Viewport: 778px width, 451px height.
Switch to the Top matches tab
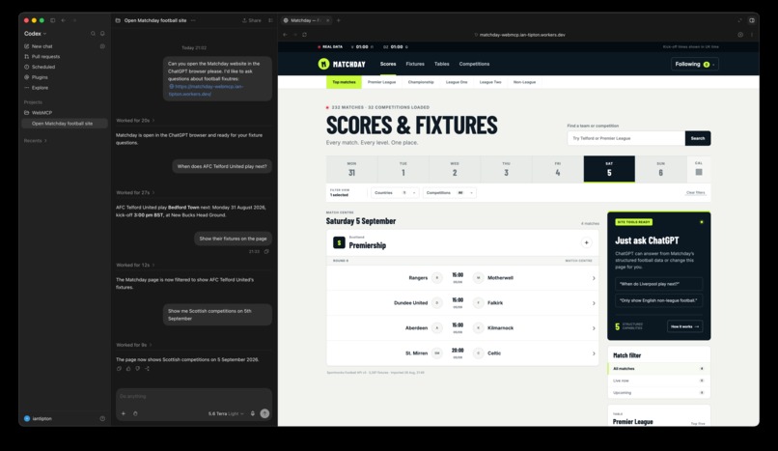[x=344, y=82]
